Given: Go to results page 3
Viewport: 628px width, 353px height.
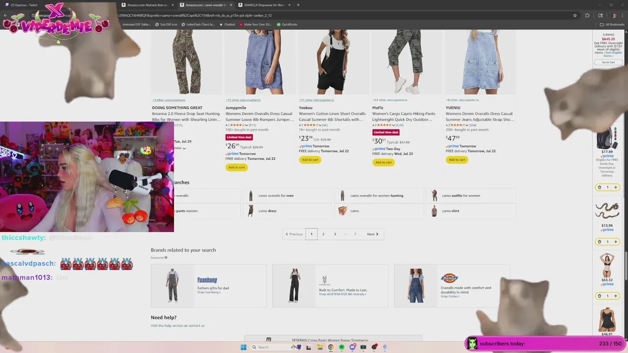Looking at the screenshot, I should [335, 234].
